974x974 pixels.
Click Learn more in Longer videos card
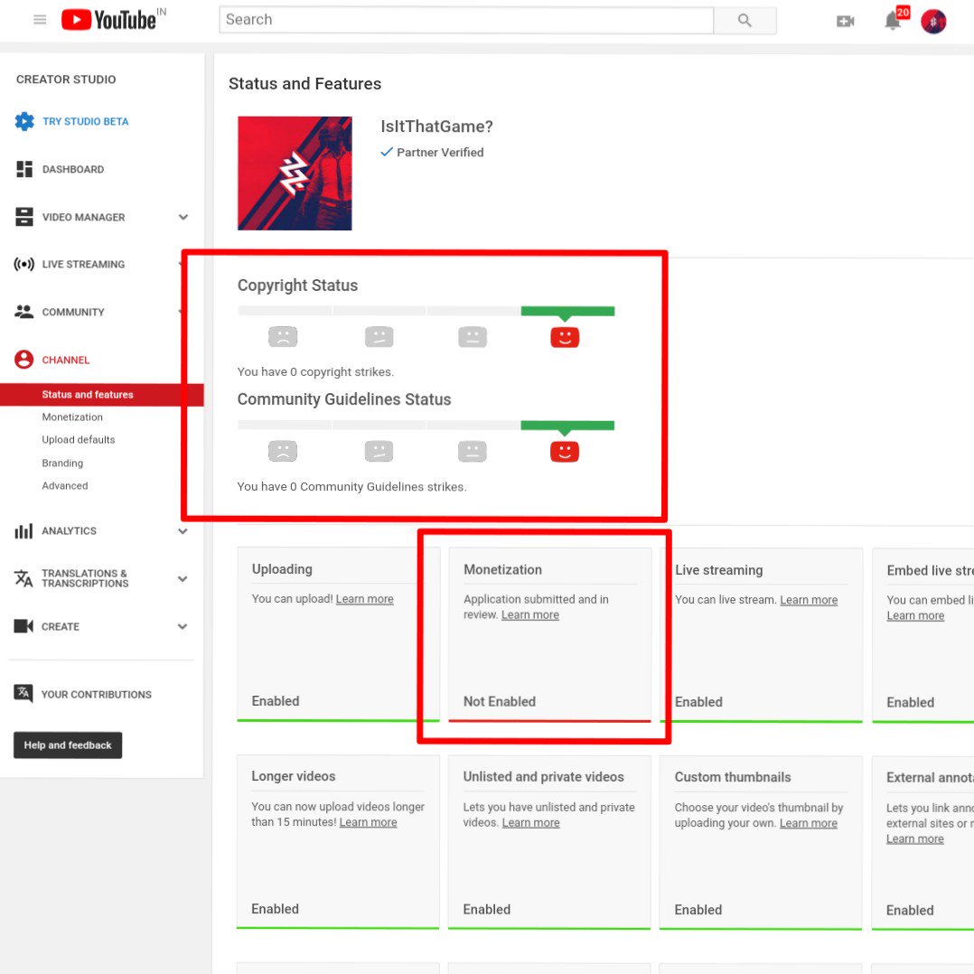pyautogui.click(x=369, y=822)
